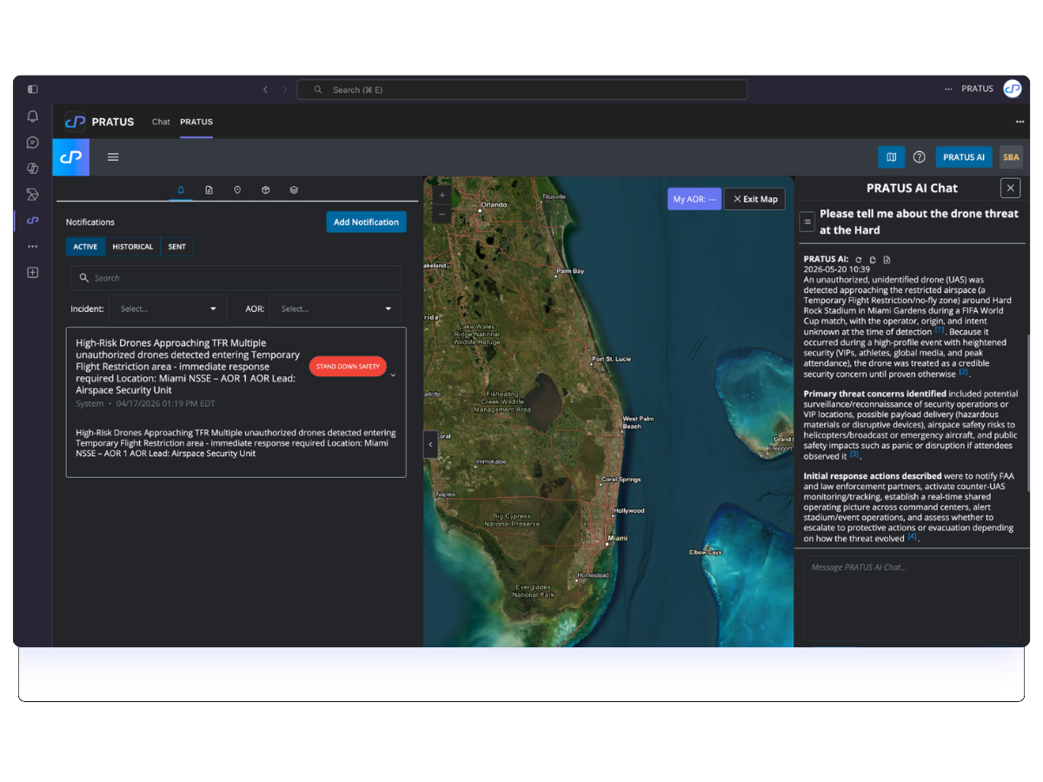Export the AI response document icon
Viewport: 1043px width, 782px height.
pos(887,260)
